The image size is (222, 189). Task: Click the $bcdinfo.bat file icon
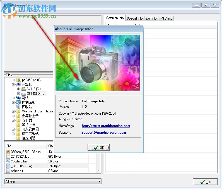(x=8, y=161)
